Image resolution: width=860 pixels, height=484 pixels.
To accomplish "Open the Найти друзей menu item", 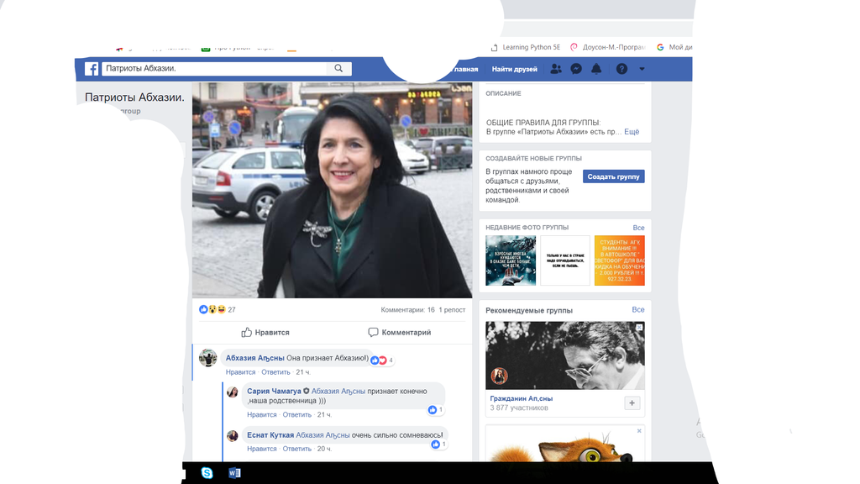I will tap(514, 69).
